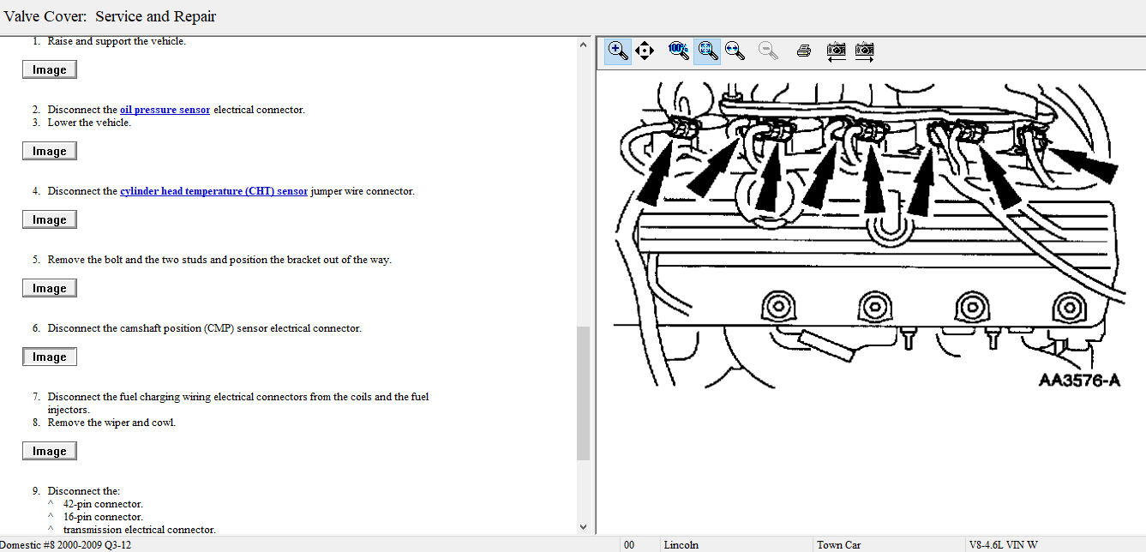
Task: Fit image to window with magnifier
Action: point(707,51)
